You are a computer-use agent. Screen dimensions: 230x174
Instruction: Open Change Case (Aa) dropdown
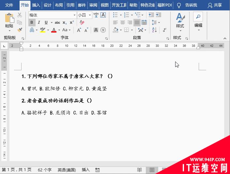point(66,30)
